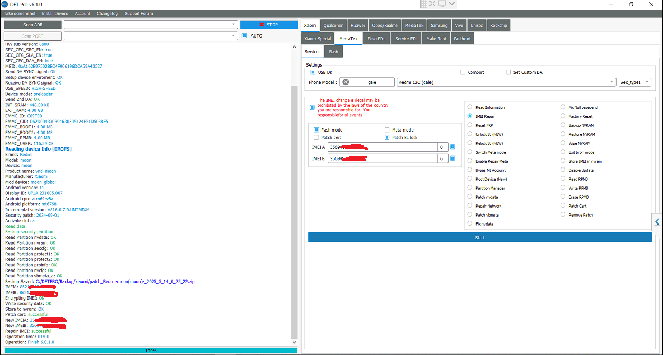Select IMEI Repair radio option

481,116
